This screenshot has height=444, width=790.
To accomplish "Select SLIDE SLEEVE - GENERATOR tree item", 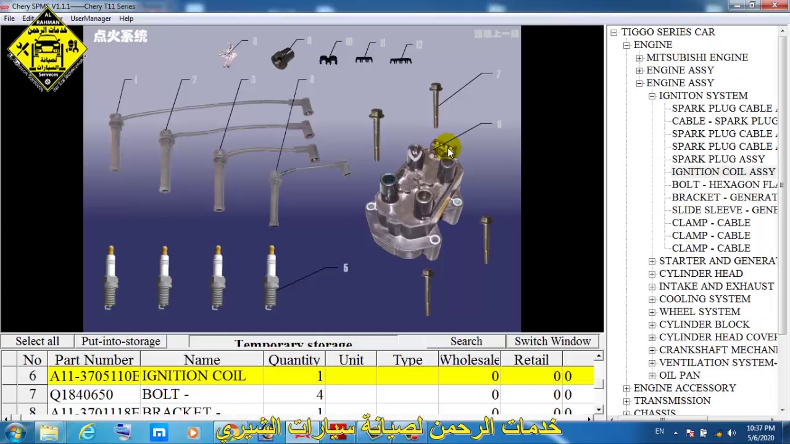I will [725, 210].
